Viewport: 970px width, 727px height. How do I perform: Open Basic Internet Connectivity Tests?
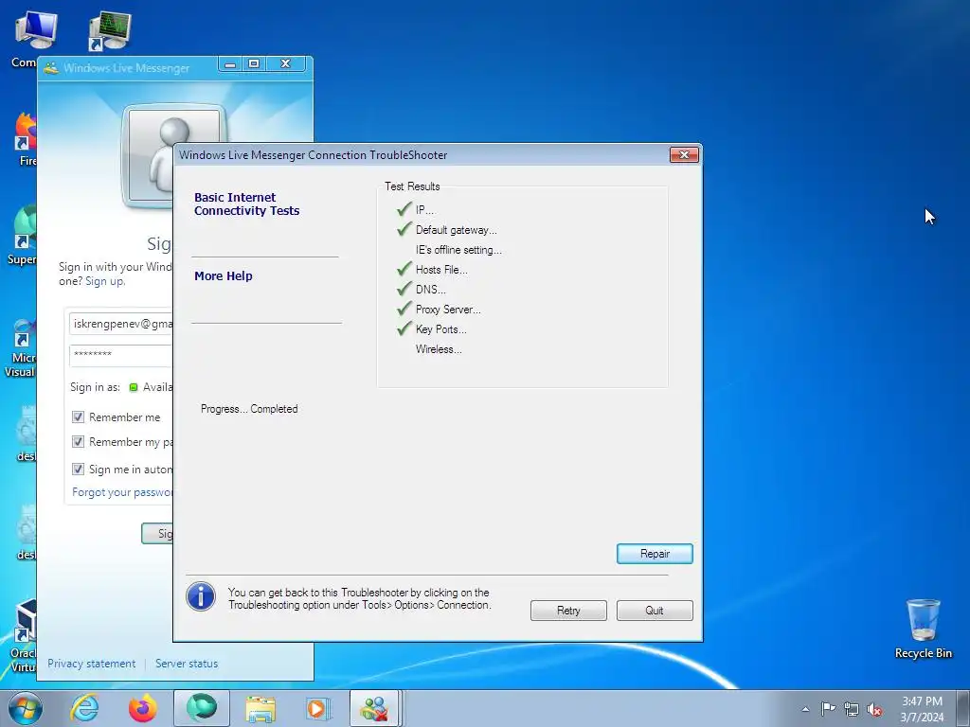point(247,204)
